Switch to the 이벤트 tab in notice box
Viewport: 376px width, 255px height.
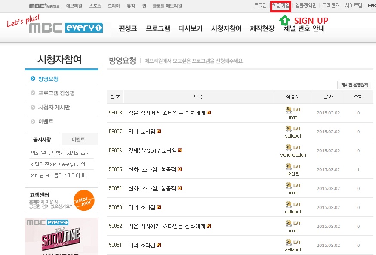pyautogui.click(x=80, y=139)
